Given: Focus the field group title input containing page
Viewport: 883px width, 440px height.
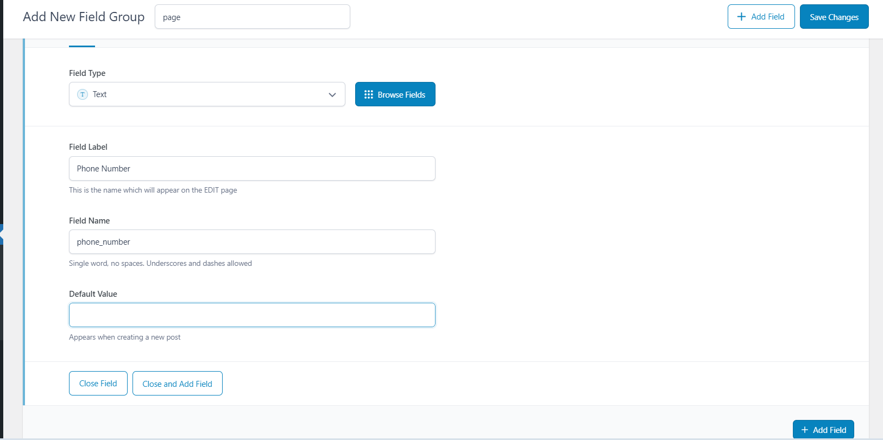Looking at the screenshot, I should pos(253,17).
